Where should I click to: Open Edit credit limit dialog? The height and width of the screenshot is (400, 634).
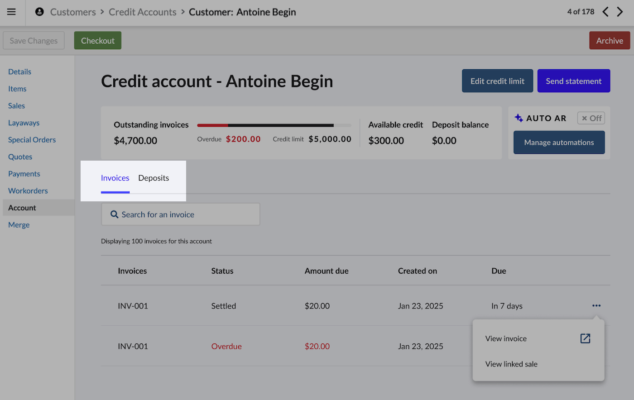click(x=497, y=81)
